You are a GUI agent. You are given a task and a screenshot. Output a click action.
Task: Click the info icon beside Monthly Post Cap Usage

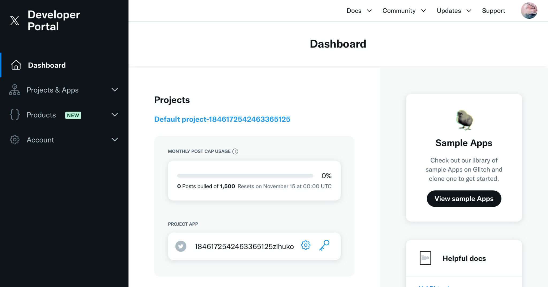pyautogui.click(x=235, y=151)
